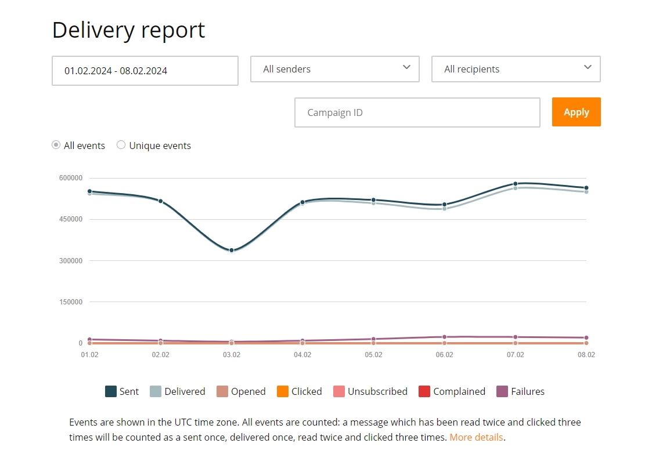
Task: Click the All recipients chevron arrow
Action: click(x=588, y=67)
